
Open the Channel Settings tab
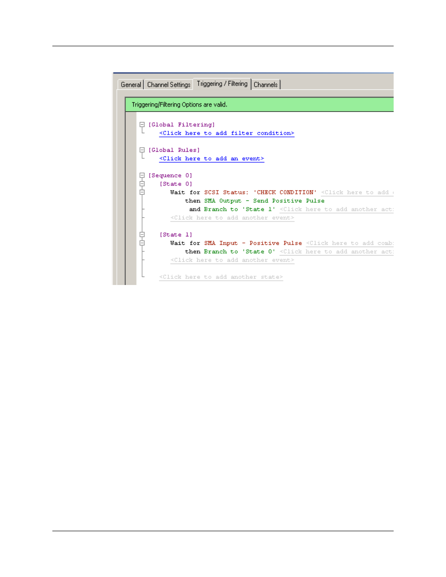(169, 85)
